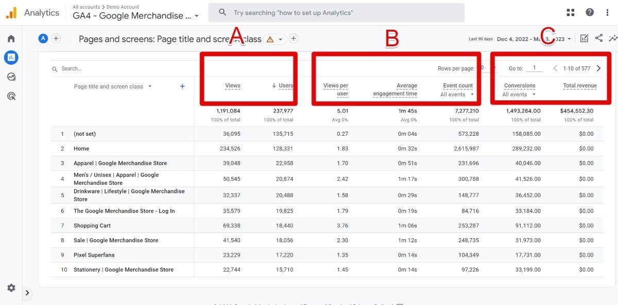Viewport: 618px width, 305px height.
Task: Go to the previous page of results
Action: click(x=555, y=68)
